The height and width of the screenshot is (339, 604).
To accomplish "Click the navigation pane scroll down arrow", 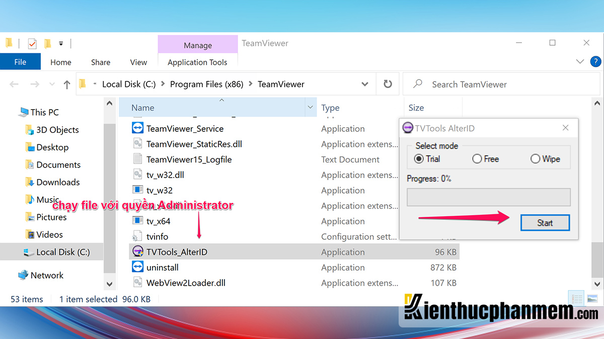I will (x=109, y=284).
